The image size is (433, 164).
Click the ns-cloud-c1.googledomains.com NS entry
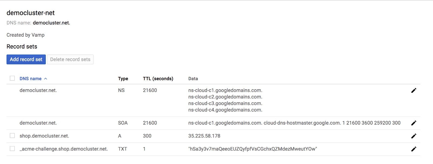[225, 90]
